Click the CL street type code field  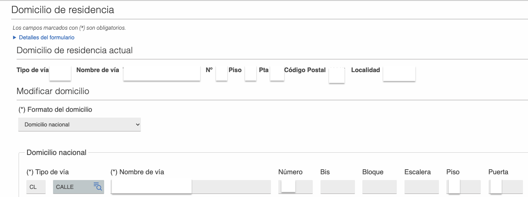click(x=36, y=187)
